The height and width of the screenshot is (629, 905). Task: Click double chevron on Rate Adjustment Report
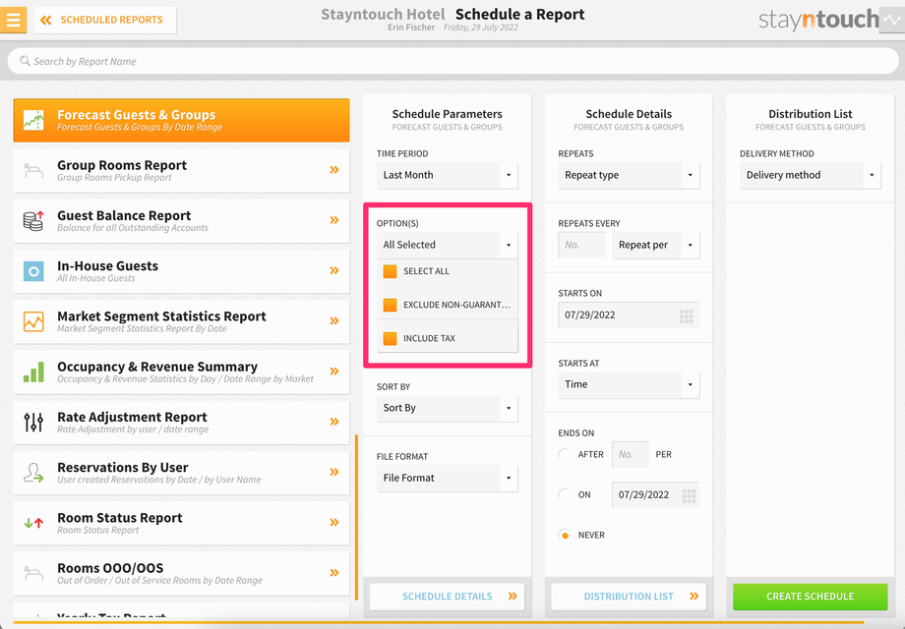pyautogui.click(x=334, y=422)
